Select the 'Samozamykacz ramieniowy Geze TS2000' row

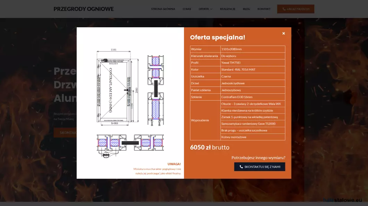point(253,124)
